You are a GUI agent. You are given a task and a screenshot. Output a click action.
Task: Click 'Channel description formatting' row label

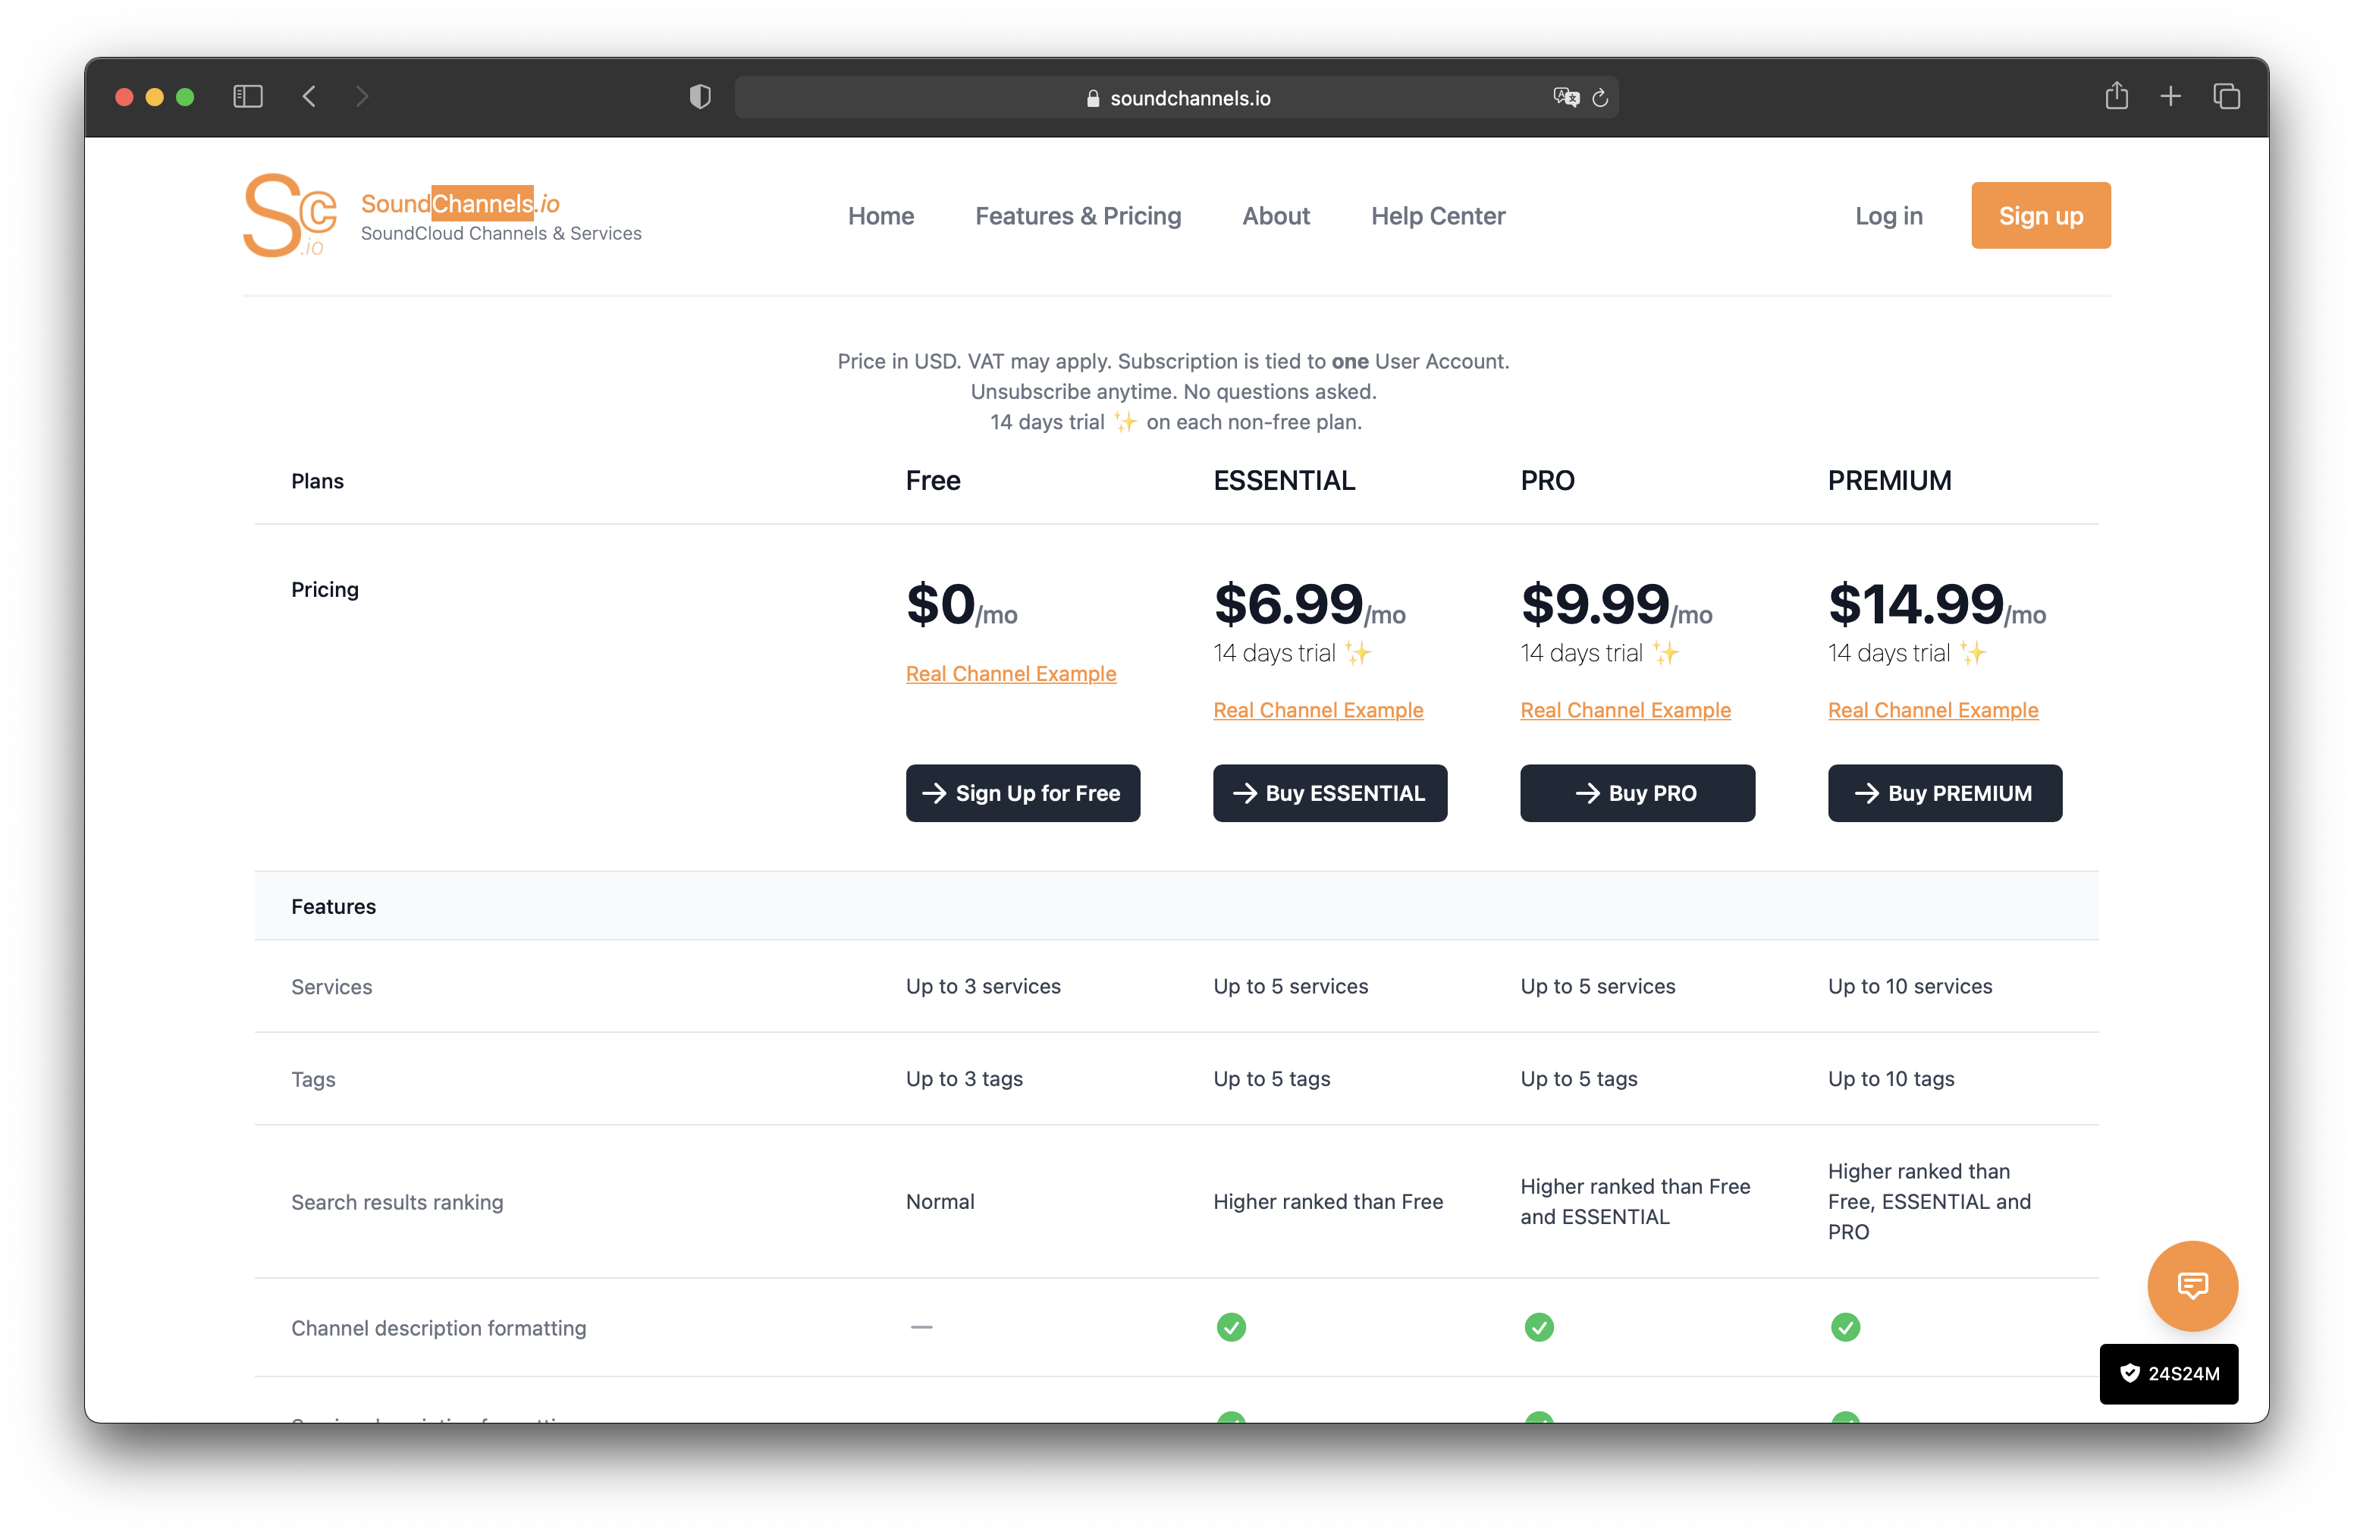pos(438,1327)
